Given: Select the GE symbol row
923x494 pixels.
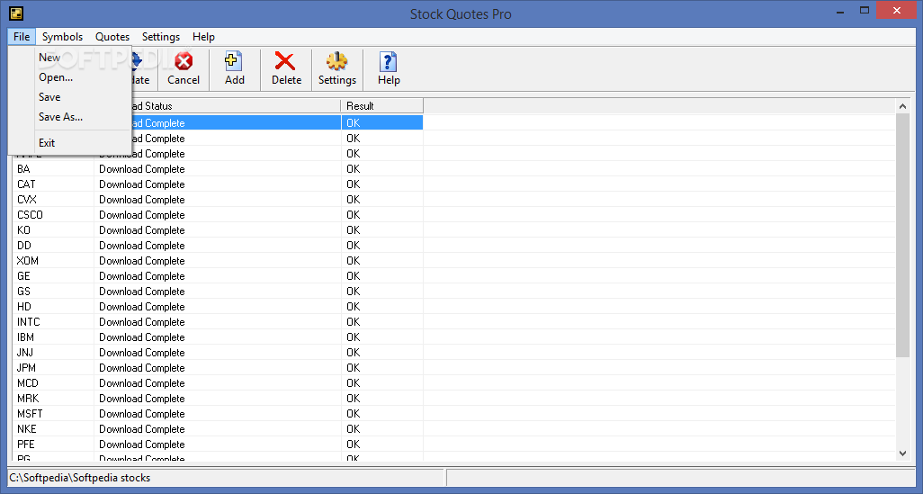Looking at the screenshot, I should [x=218, y=276].
